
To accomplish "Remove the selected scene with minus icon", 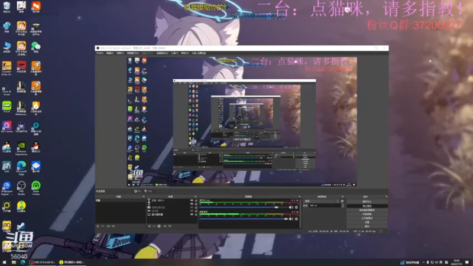I will click(102, 226).
